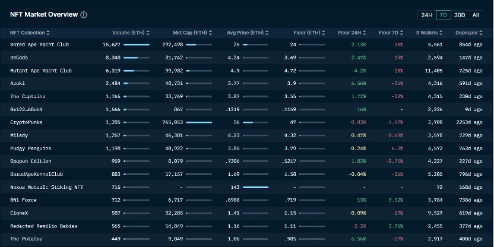Click BoredApeKennelClub Floor 7D -26%
494x247 pixels.
click(x=397, y=174)
